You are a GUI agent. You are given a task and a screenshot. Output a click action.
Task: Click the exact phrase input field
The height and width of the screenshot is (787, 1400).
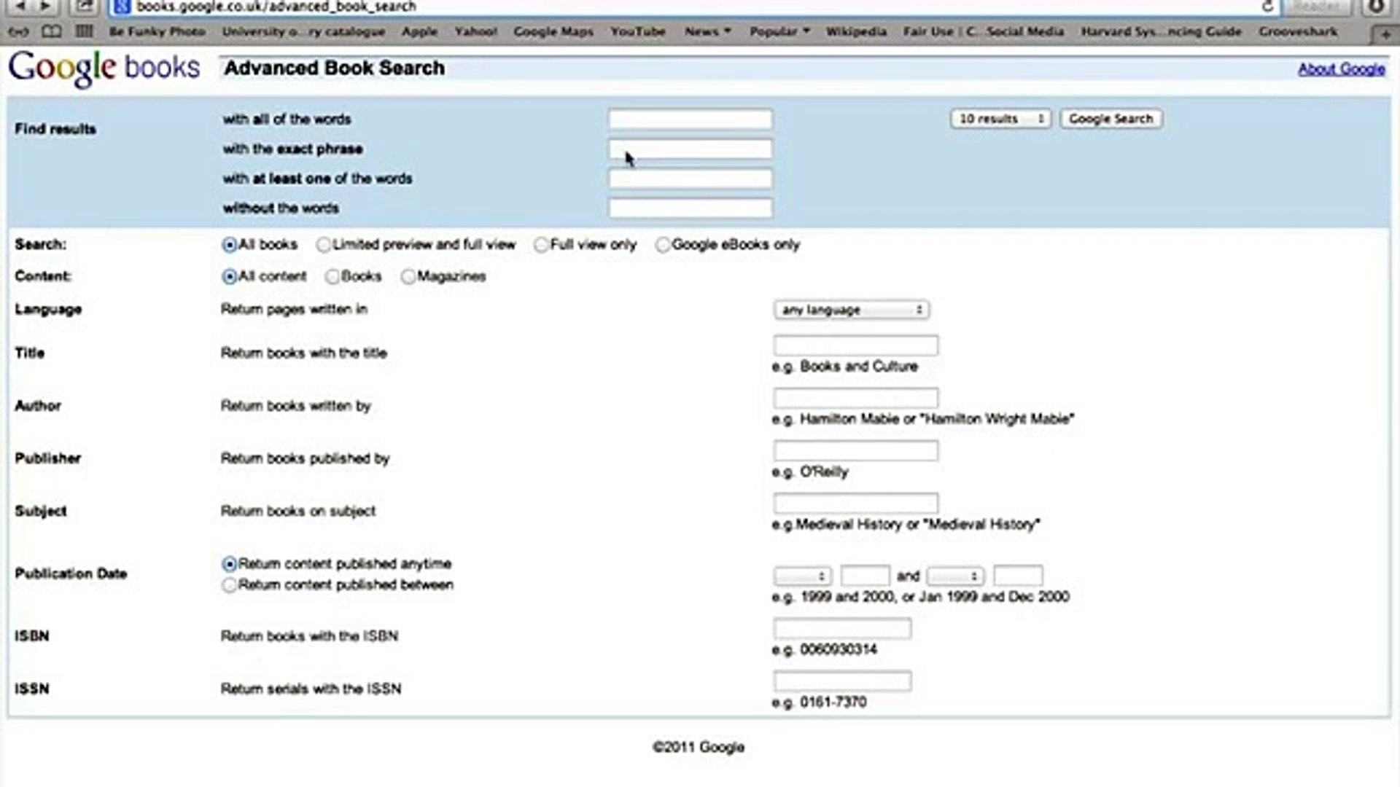tap(690, 149)
